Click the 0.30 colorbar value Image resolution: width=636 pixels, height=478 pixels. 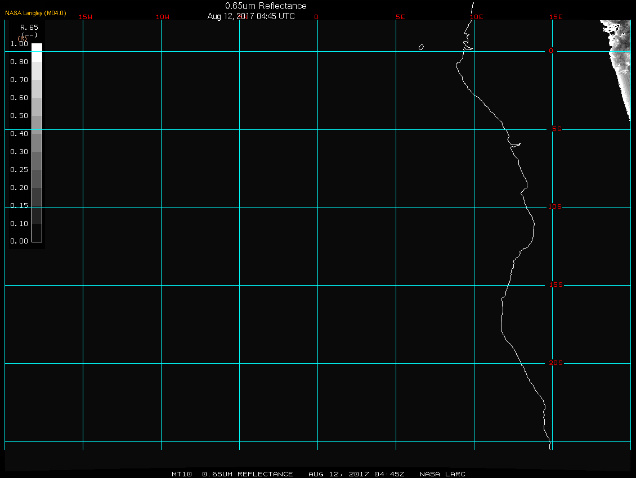pos(19,152)
